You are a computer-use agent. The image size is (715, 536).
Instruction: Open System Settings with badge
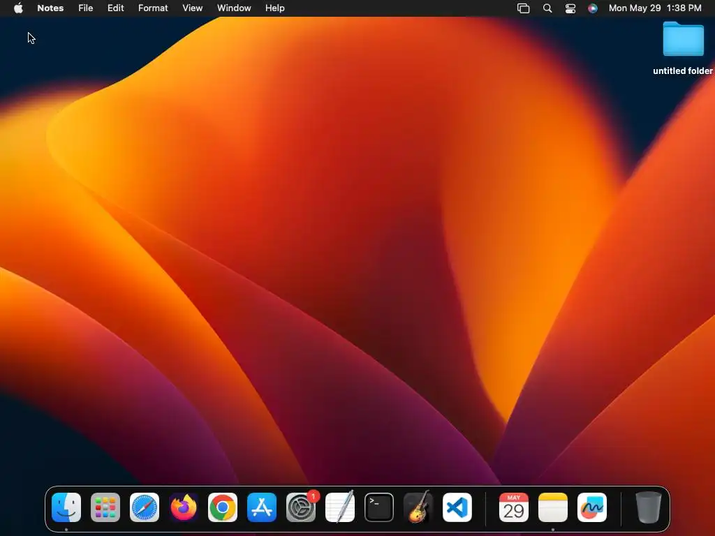301,507
